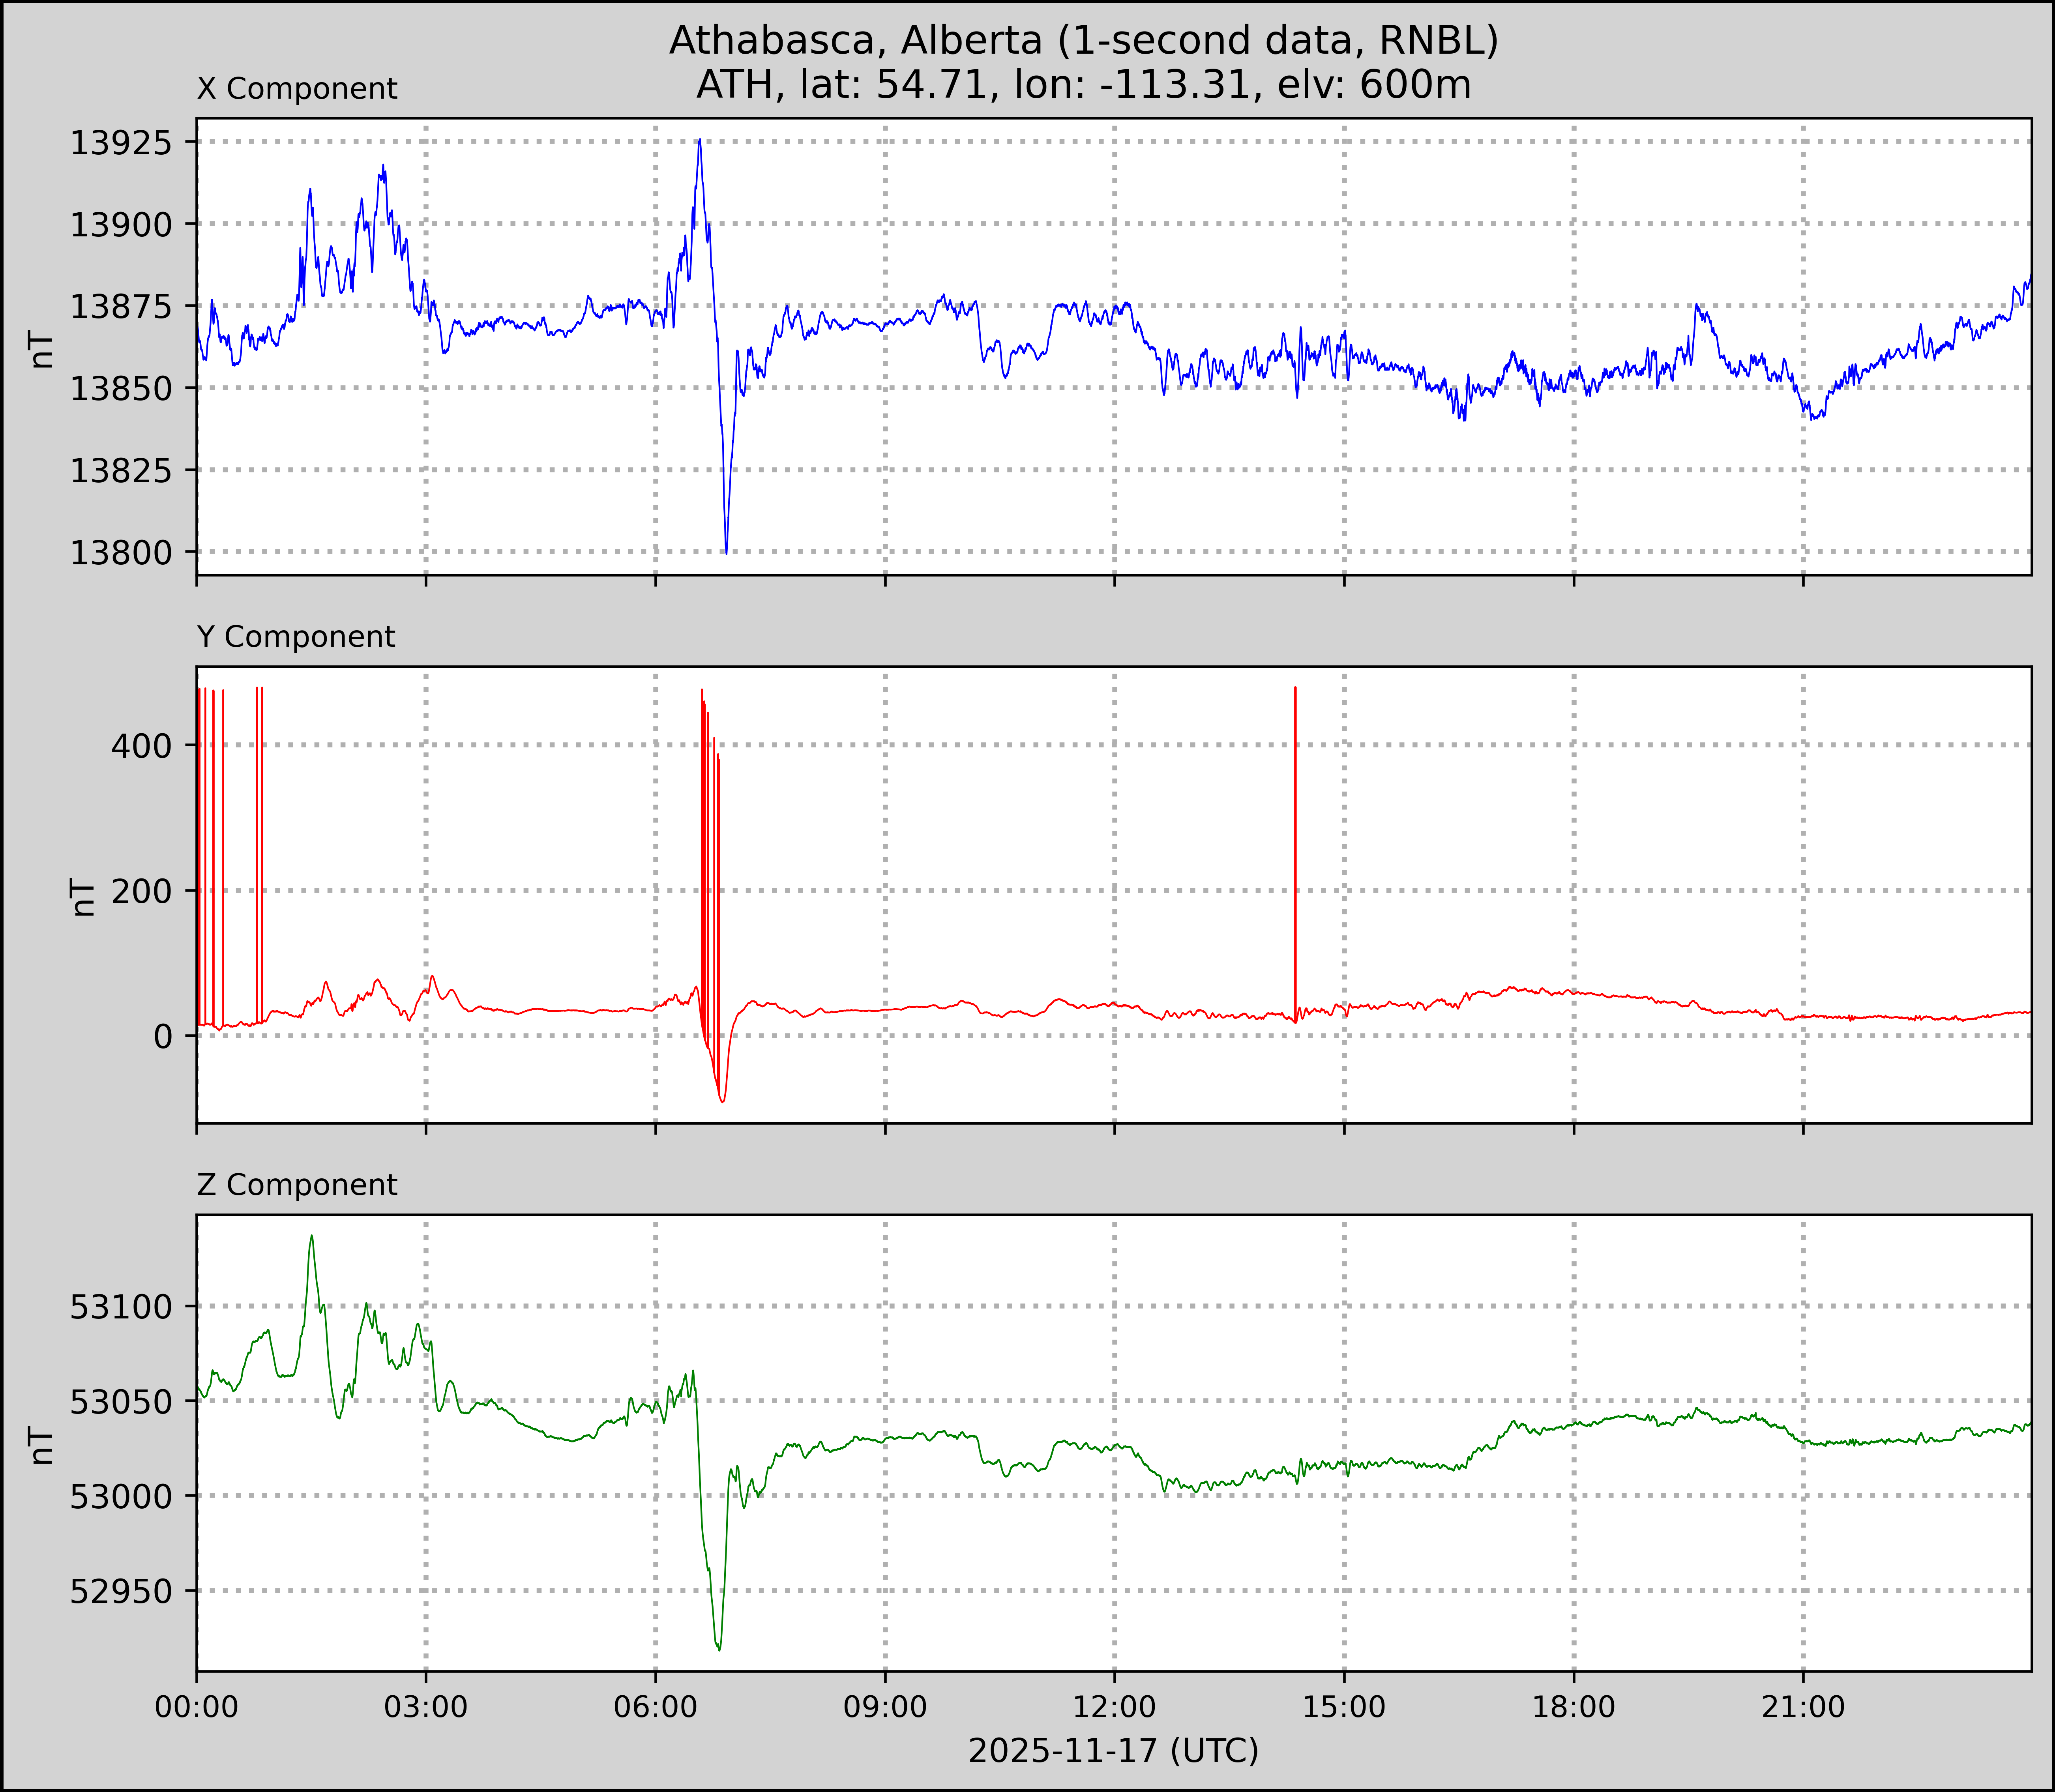
Task: Click the 'Z Component' panel label
Action: [297, 1185]
